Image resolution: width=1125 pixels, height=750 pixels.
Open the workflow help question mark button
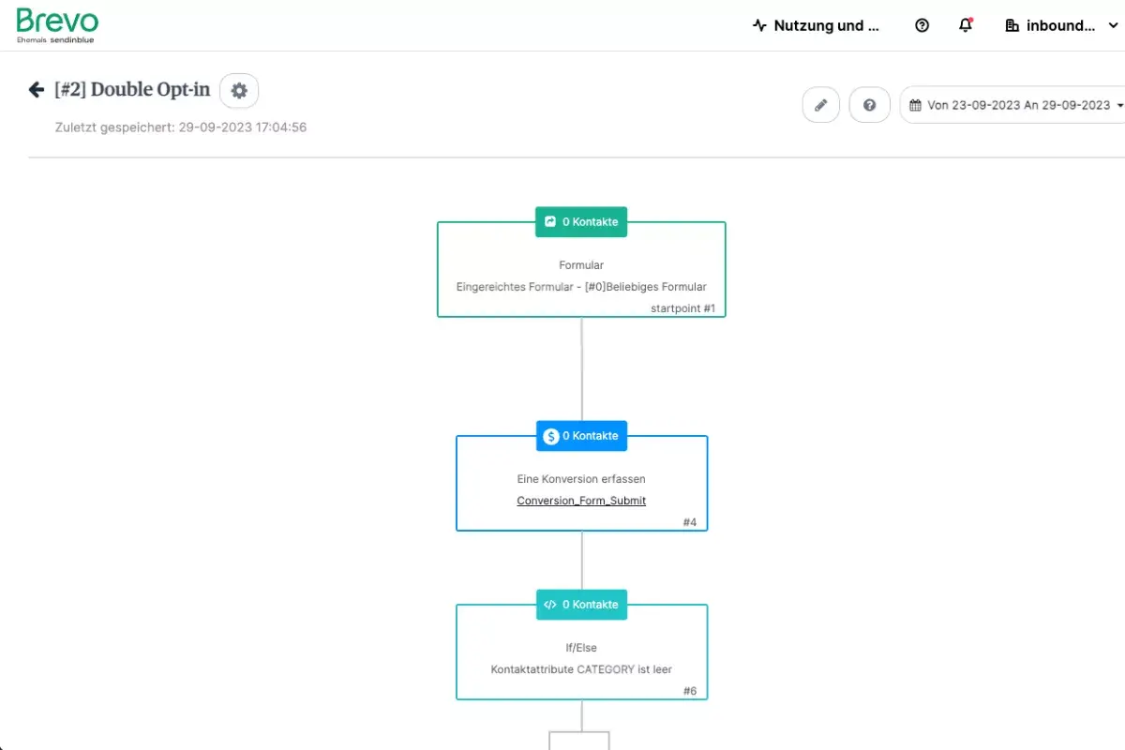[869, 105]
